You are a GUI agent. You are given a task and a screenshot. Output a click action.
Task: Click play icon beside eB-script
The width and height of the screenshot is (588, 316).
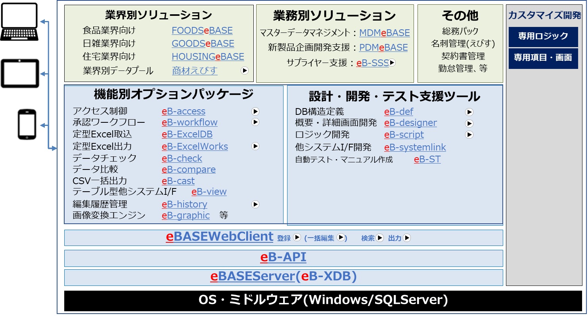[x=469, y=135]
